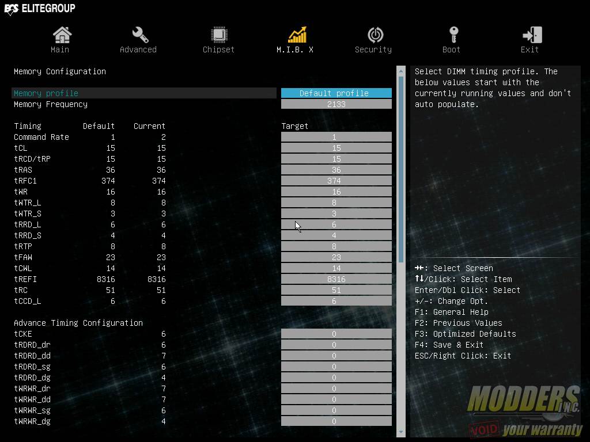Viewport: 590px width, 442px height.
Task: Click the Current column header
Action: click(x=149, y=126)
